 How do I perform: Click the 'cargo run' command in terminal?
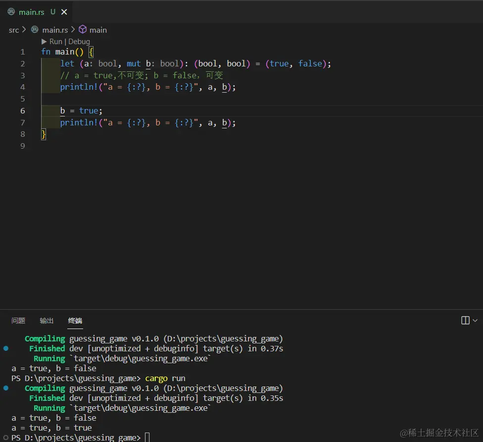165,378
